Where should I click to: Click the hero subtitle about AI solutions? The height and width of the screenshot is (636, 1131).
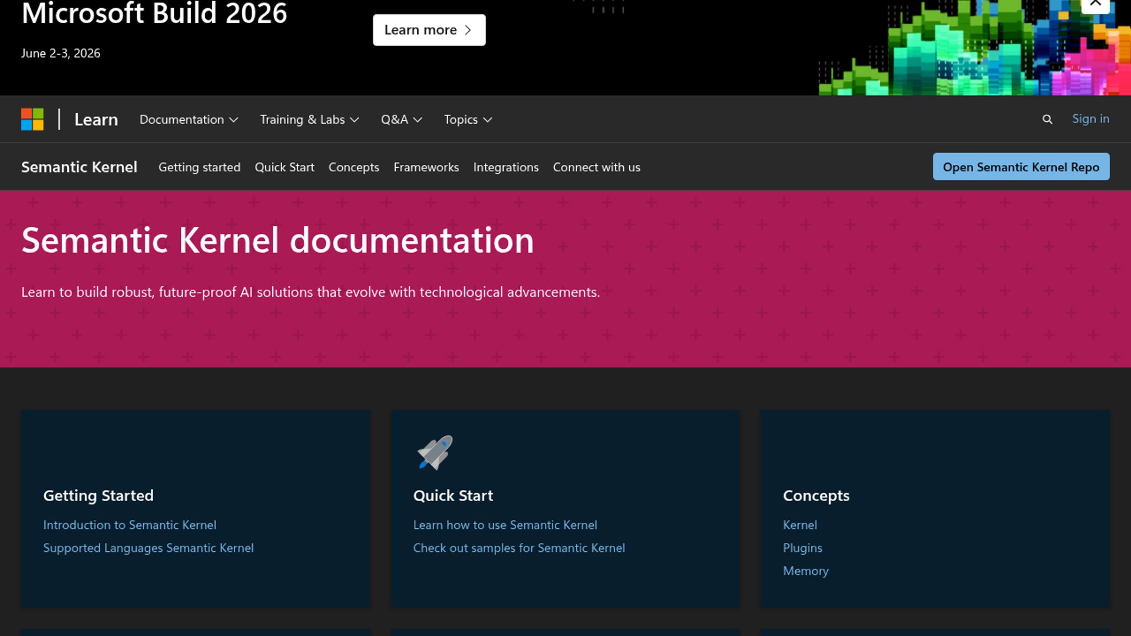coord(310,292)
